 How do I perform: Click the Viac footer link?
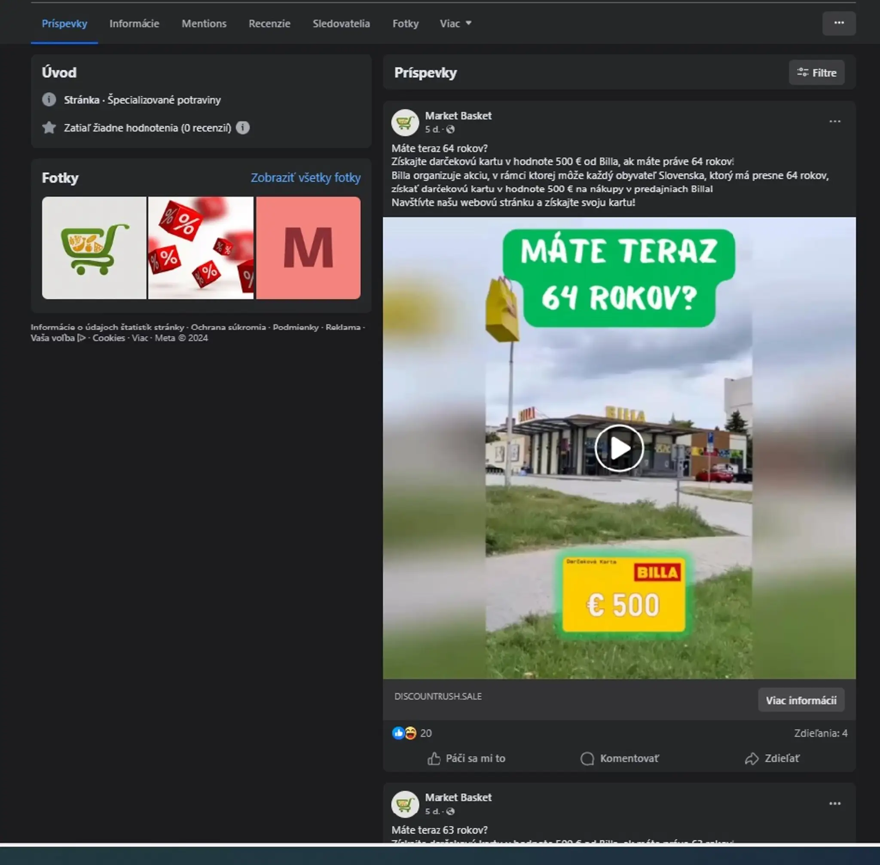[x=140, y=338]
